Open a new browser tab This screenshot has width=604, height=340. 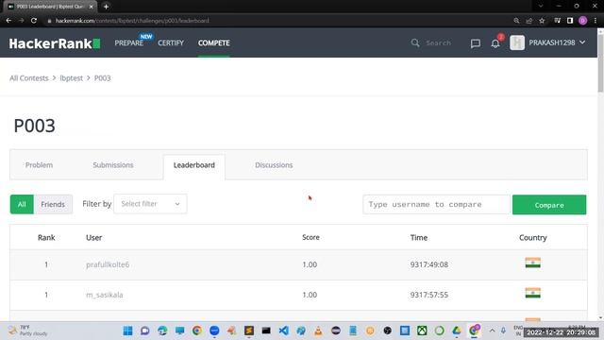pos(106,7)
